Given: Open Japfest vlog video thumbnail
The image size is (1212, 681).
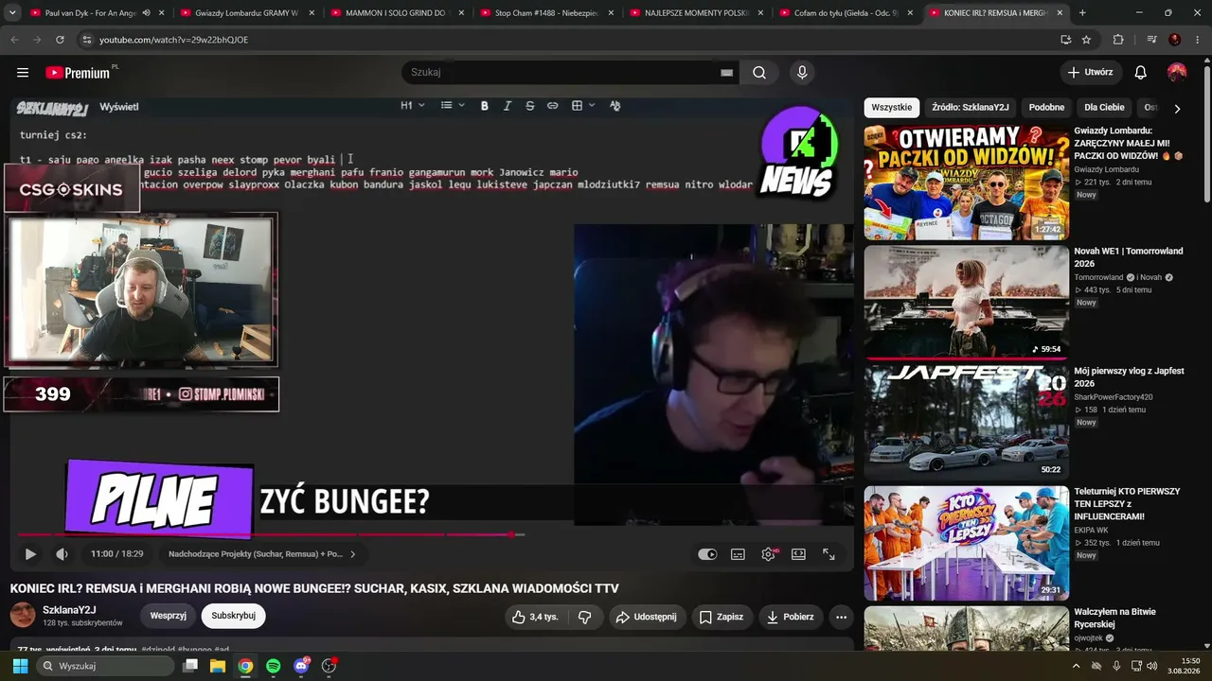Looking at the screenshot, I should click(x=967, y=423).
